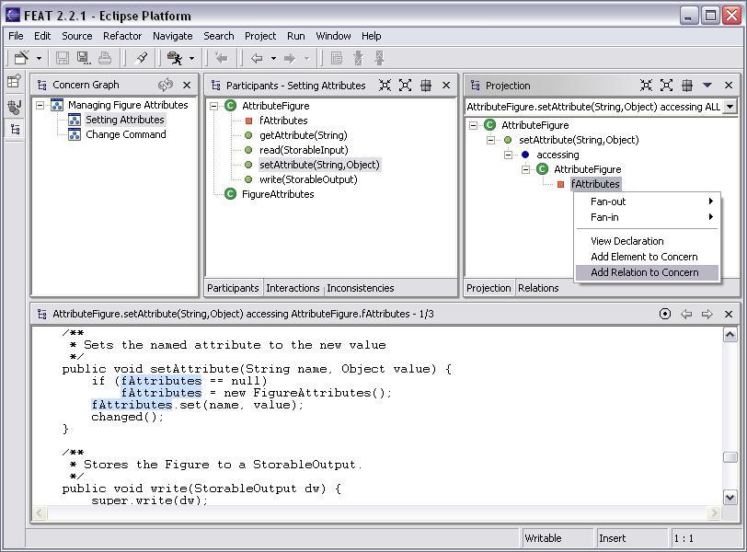747x552 pixels.
Task: Select fAttributes field in Participants tree
Action: [x=283, y=121]
